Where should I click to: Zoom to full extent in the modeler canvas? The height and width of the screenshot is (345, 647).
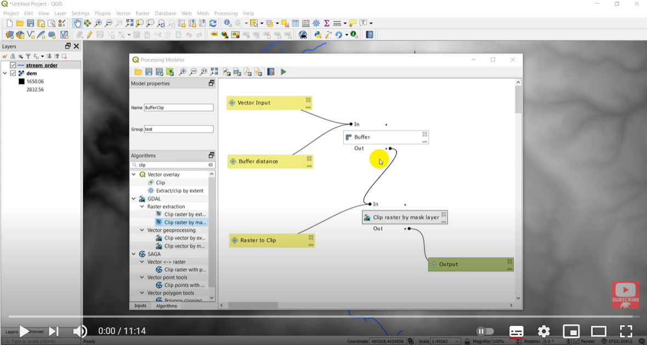click(x=214, y=72)
